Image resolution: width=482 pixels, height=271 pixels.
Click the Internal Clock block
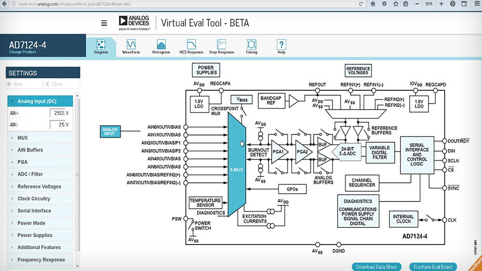[404, 219]
